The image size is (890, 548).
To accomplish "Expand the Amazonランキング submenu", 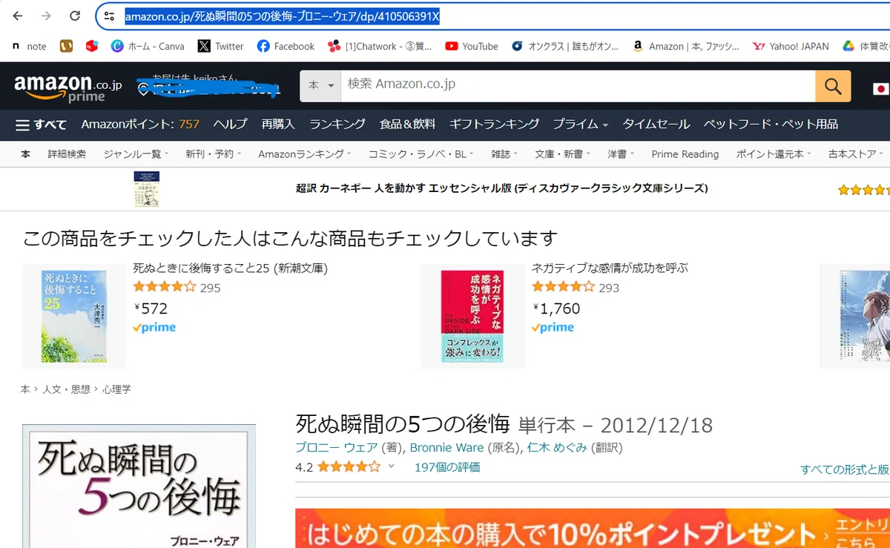I will 305,154.
